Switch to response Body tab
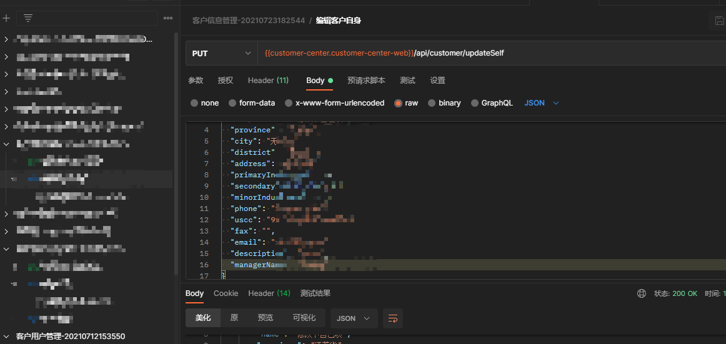This screenshot has height=344, width=726. [x=194, y=293]
